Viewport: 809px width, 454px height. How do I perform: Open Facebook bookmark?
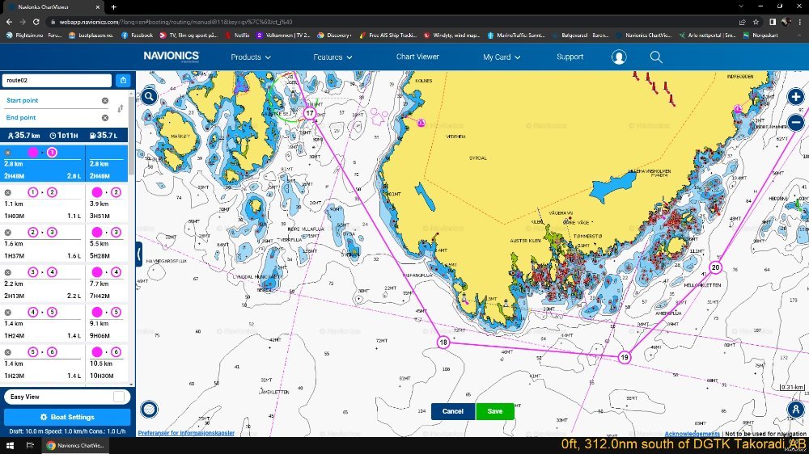[x=137, y=35]
